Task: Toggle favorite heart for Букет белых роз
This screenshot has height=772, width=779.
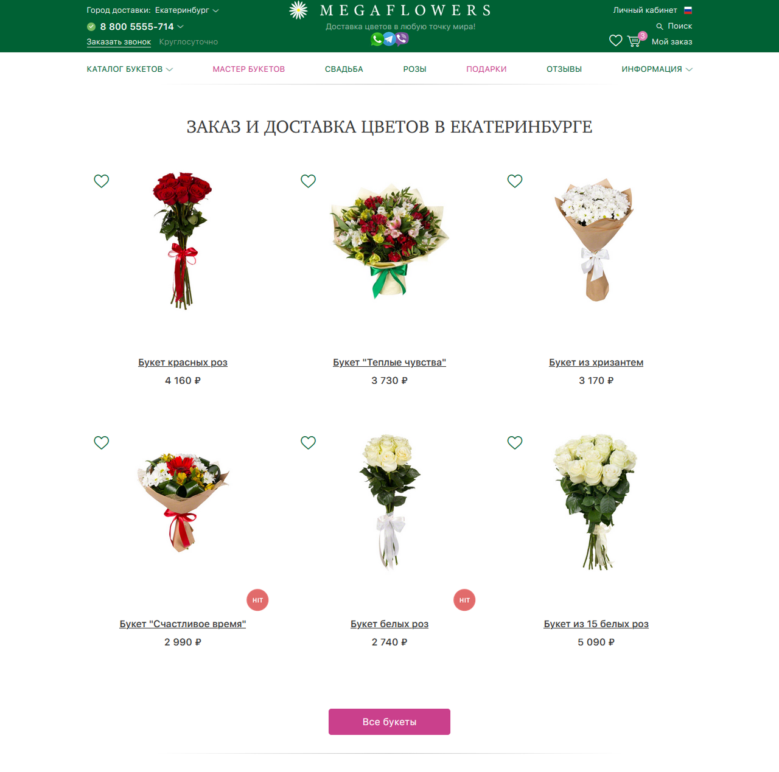Action: click(309, 442)
